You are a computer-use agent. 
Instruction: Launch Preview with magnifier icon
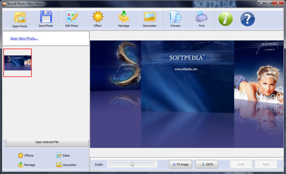[176, 19]
